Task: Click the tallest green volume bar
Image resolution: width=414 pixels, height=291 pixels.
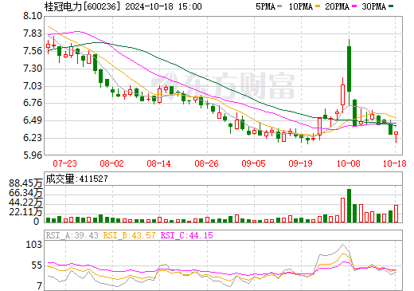Action: coord(349,206)
